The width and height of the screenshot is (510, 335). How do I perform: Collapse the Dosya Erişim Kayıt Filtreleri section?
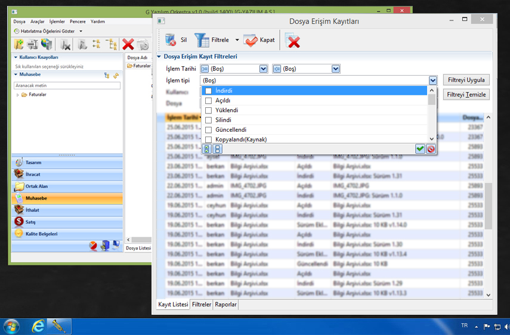coord(159,57)
